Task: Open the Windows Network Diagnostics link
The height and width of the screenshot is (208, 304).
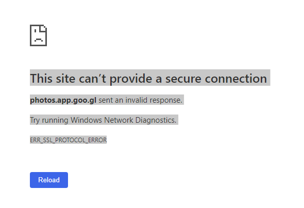Action: [x=124, y=120]
